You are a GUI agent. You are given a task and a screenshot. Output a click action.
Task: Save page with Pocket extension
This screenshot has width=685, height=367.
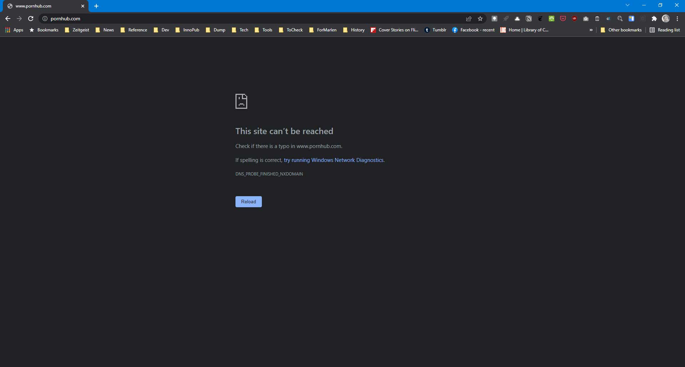(563, 19)
